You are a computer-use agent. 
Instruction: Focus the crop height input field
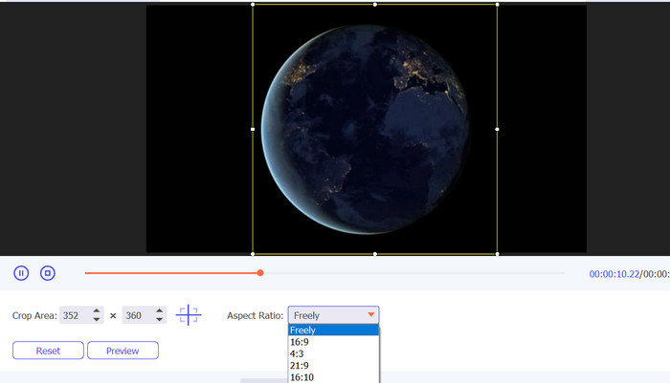coord(137,315)
